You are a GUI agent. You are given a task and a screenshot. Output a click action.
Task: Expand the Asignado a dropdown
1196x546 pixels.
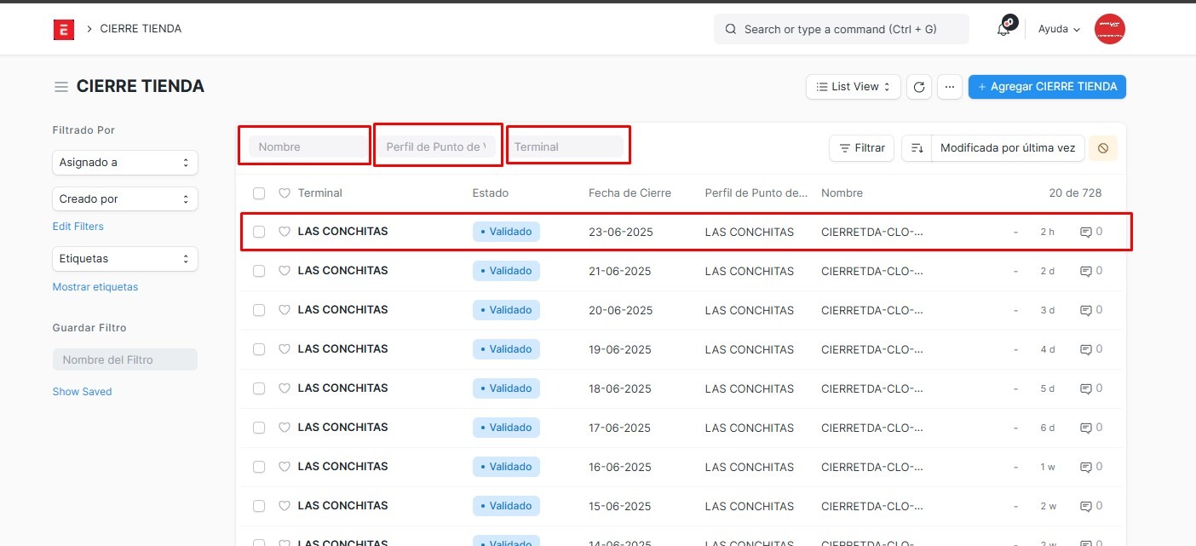click(x=125, y=163)
